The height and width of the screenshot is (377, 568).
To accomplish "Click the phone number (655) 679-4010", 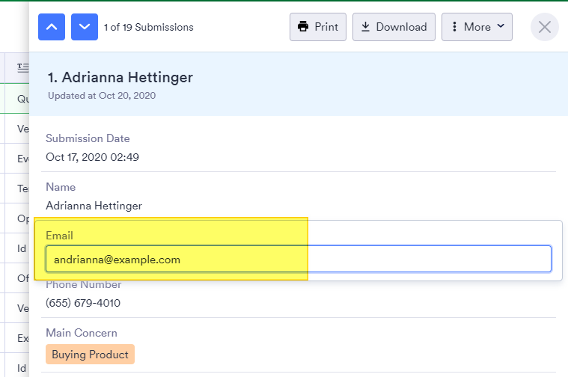I will (83, 303).
